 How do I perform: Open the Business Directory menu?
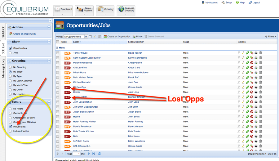(x=126, y=11)
